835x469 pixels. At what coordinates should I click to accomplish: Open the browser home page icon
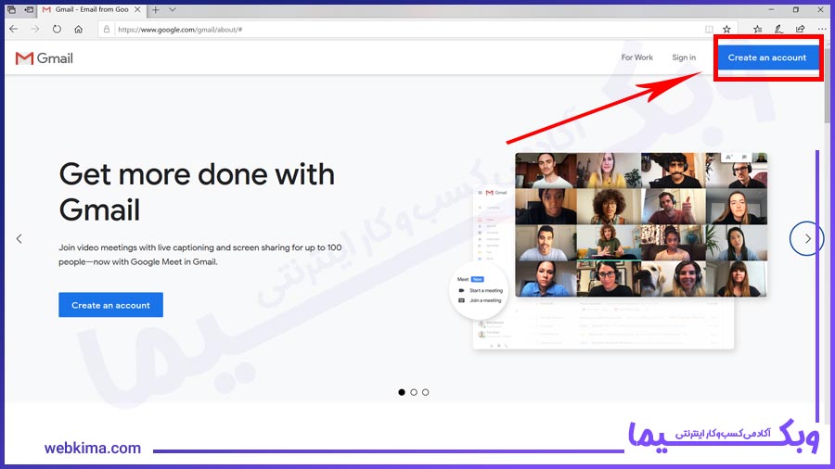click(x=78, y=30)
